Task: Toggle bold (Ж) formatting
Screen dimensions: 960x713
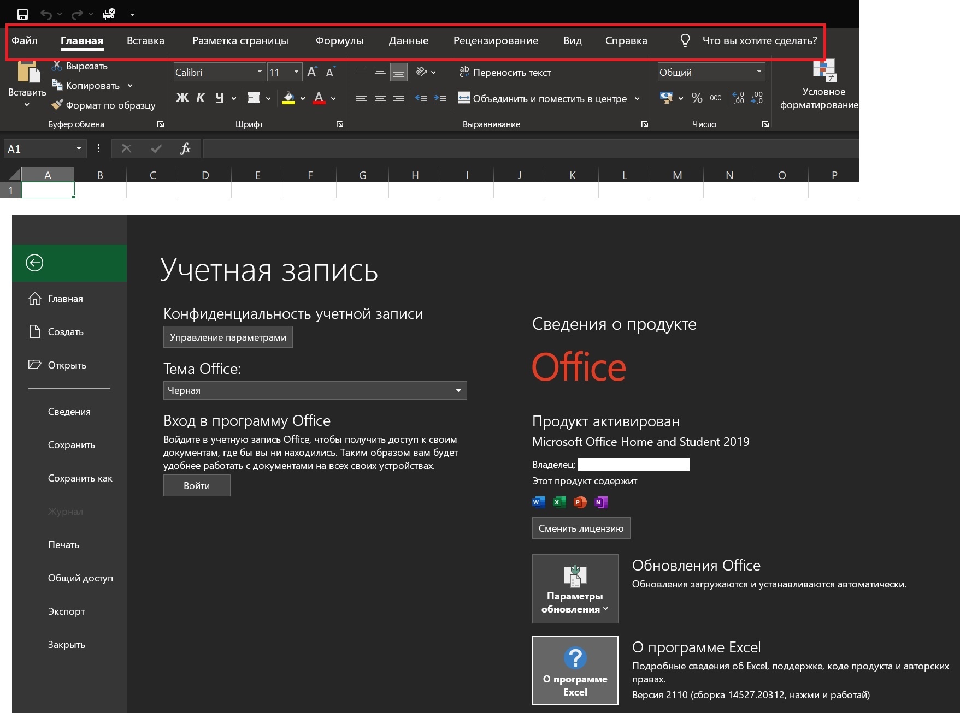Action: pyautogui.click(x=182, y=98)
